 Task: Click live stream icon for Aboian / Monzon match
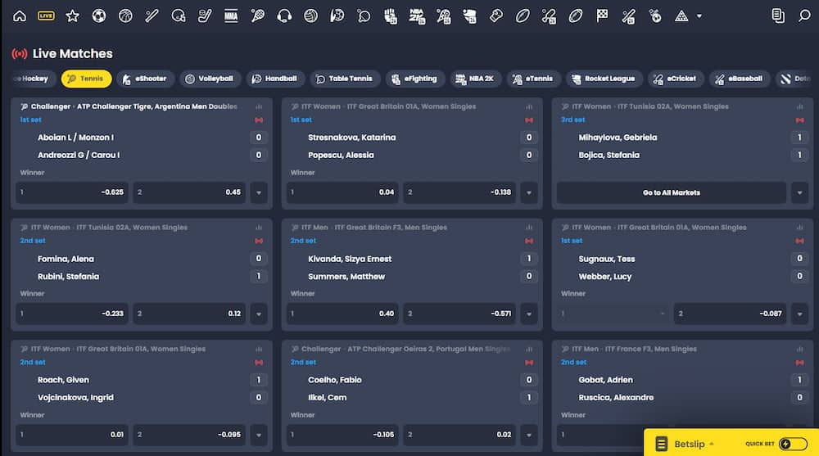click(x=259, y=120)
